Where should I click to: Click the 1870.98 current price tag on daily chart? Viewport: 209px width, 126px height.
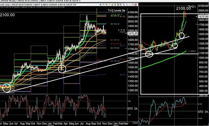pos(133,33)
